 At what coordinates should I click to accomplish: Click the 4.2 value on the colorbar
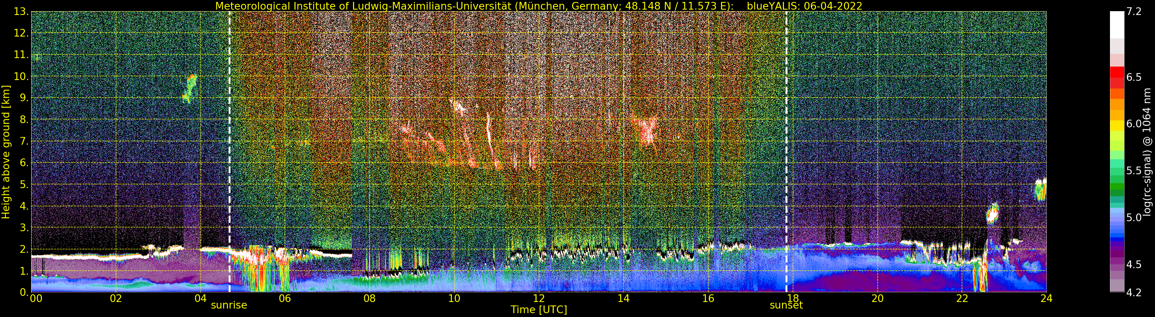tap(1134, 292)
